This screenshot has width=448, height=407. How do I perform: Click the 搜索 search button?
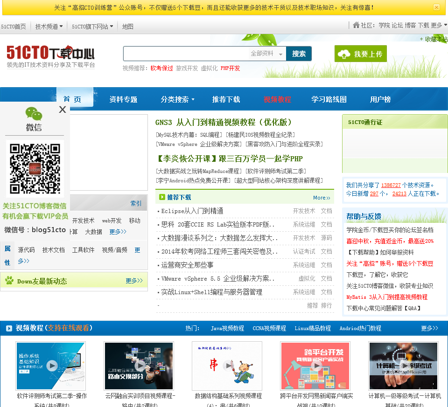pos(299,54)
